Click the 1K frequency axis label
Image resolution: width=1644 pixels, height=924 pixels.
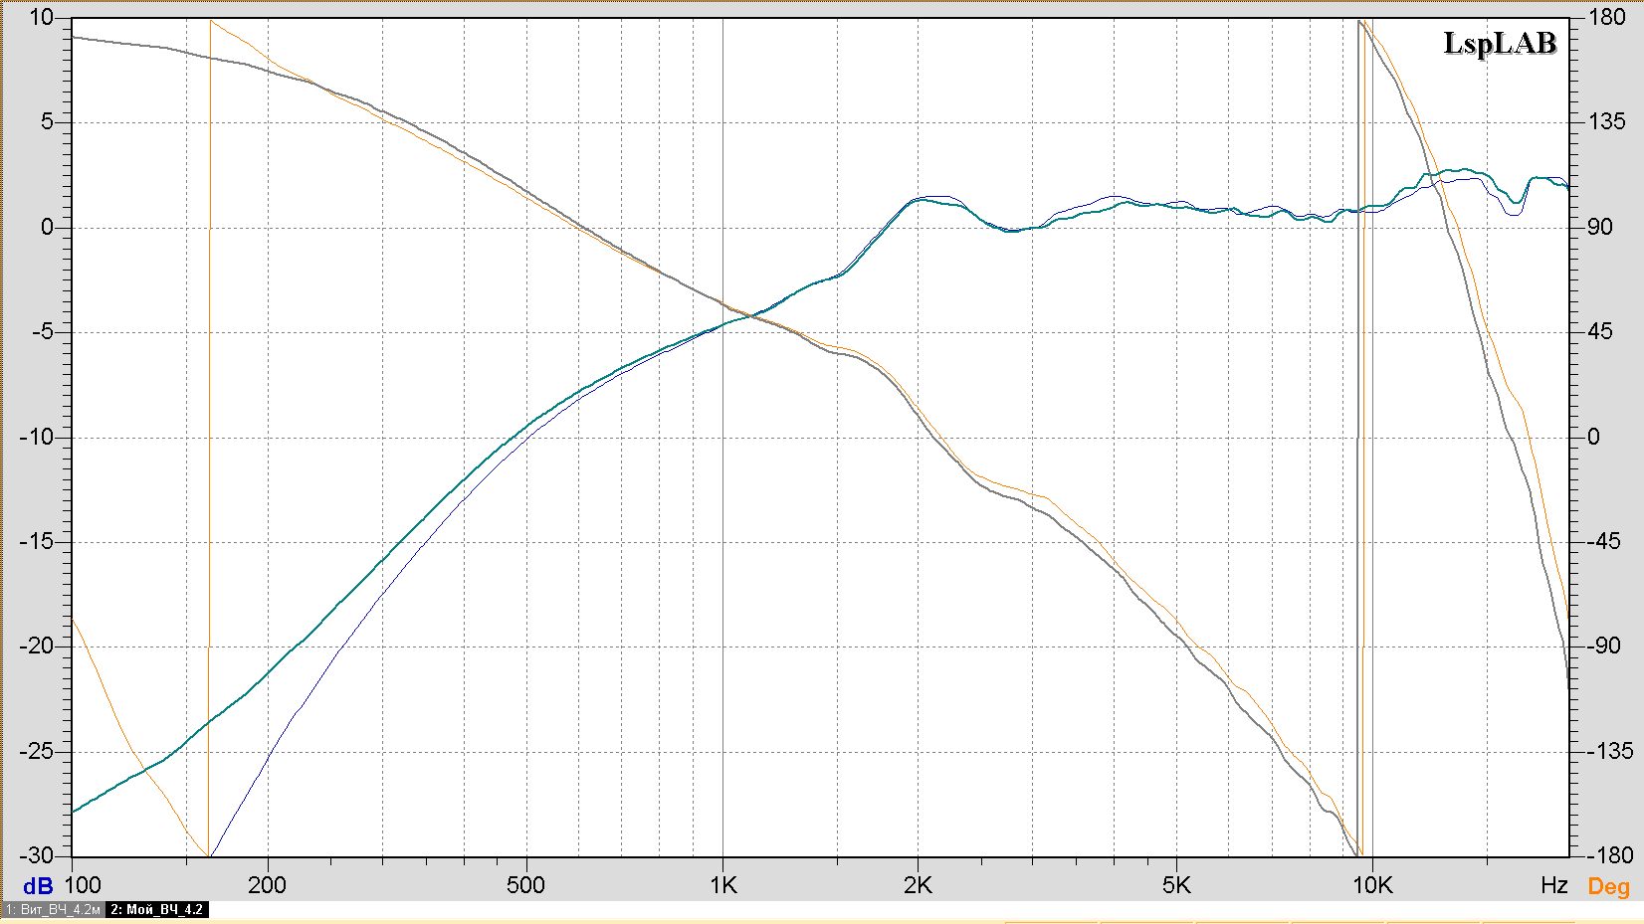pyautogui.click(x=723, y=885)
